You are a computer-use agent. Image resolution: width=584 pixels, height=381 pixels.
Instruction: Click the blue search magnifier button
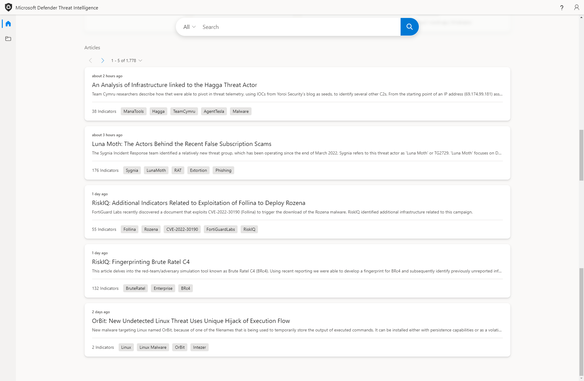[409, 27]
